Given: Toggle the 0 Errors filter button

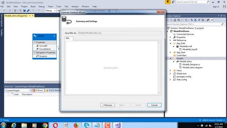Looking at the screenshot, I should coord(38,90).
